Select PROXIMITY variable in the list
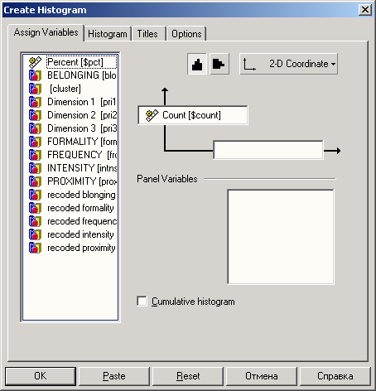The height and width of the screenshot is (391, 376). 73,181
